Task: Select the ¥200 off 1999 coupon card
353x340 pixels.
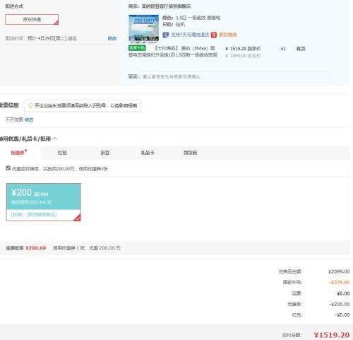Action: [43, 202]
